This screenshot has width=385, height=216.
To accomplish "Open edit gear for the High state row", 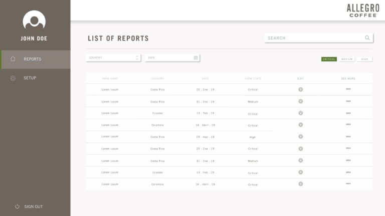I will 300,136.
